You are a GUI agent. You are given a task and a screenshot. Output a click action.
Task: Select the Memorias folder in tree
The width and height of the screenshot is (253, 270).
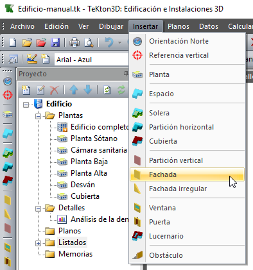click(75, 254)
